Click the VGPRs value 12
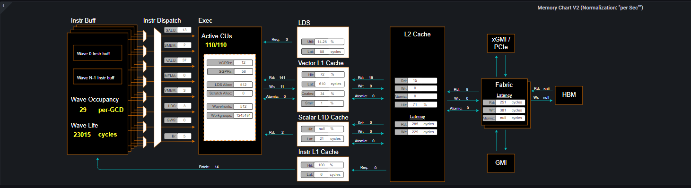 pyautogui.click(x=243, y=63)
